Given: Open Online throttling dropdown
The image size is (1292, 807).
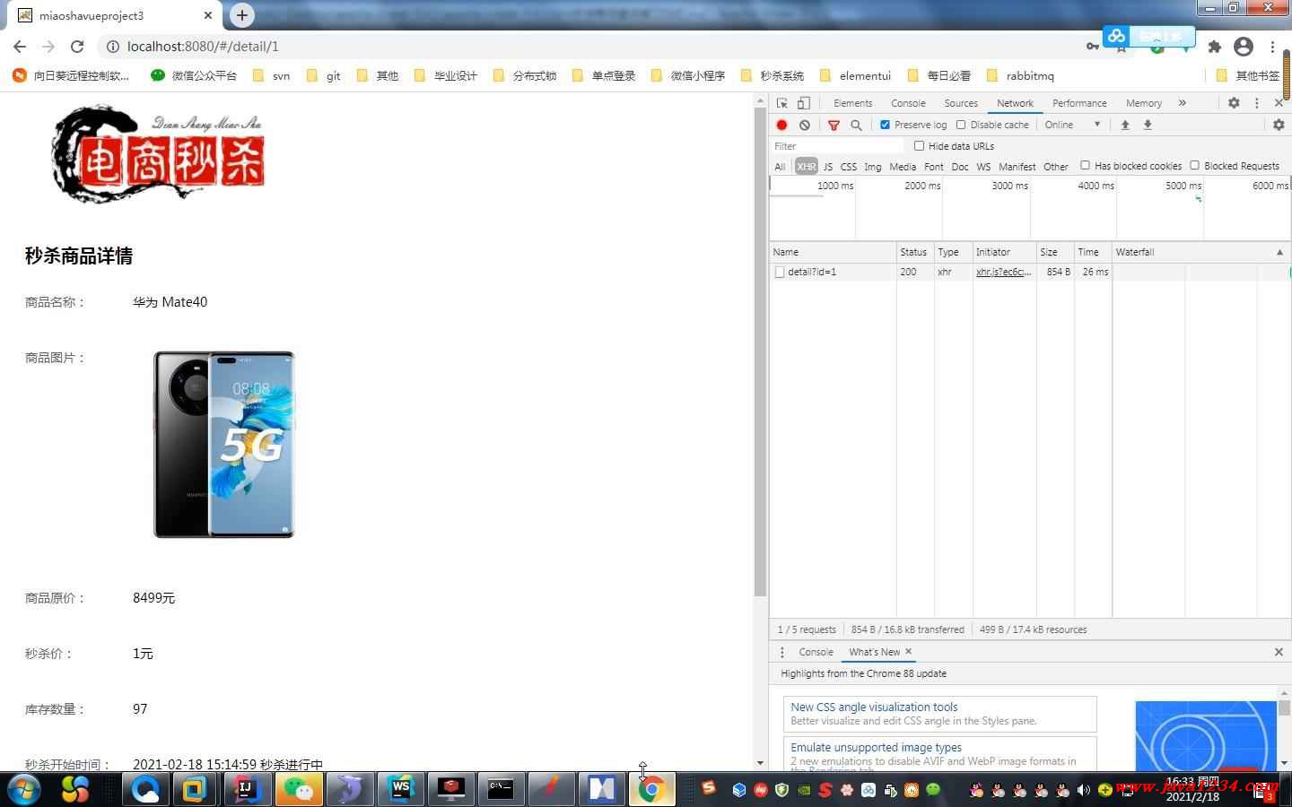Looking at the screenshot, I should click(1072, 125).
